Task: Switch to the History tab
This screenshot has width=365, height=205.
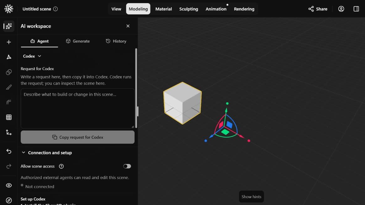Action: [x=116, y=41]
